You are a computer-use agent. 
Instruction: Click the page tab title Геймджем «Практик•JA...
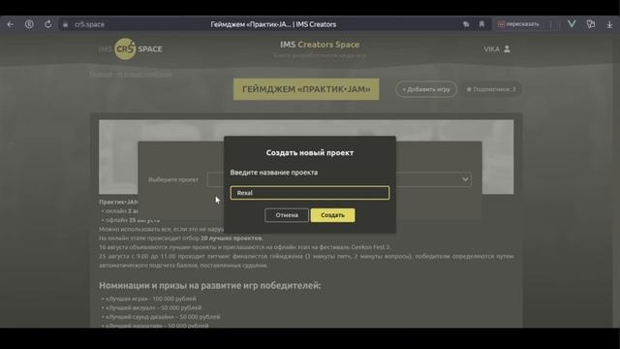tap(273, 24)
